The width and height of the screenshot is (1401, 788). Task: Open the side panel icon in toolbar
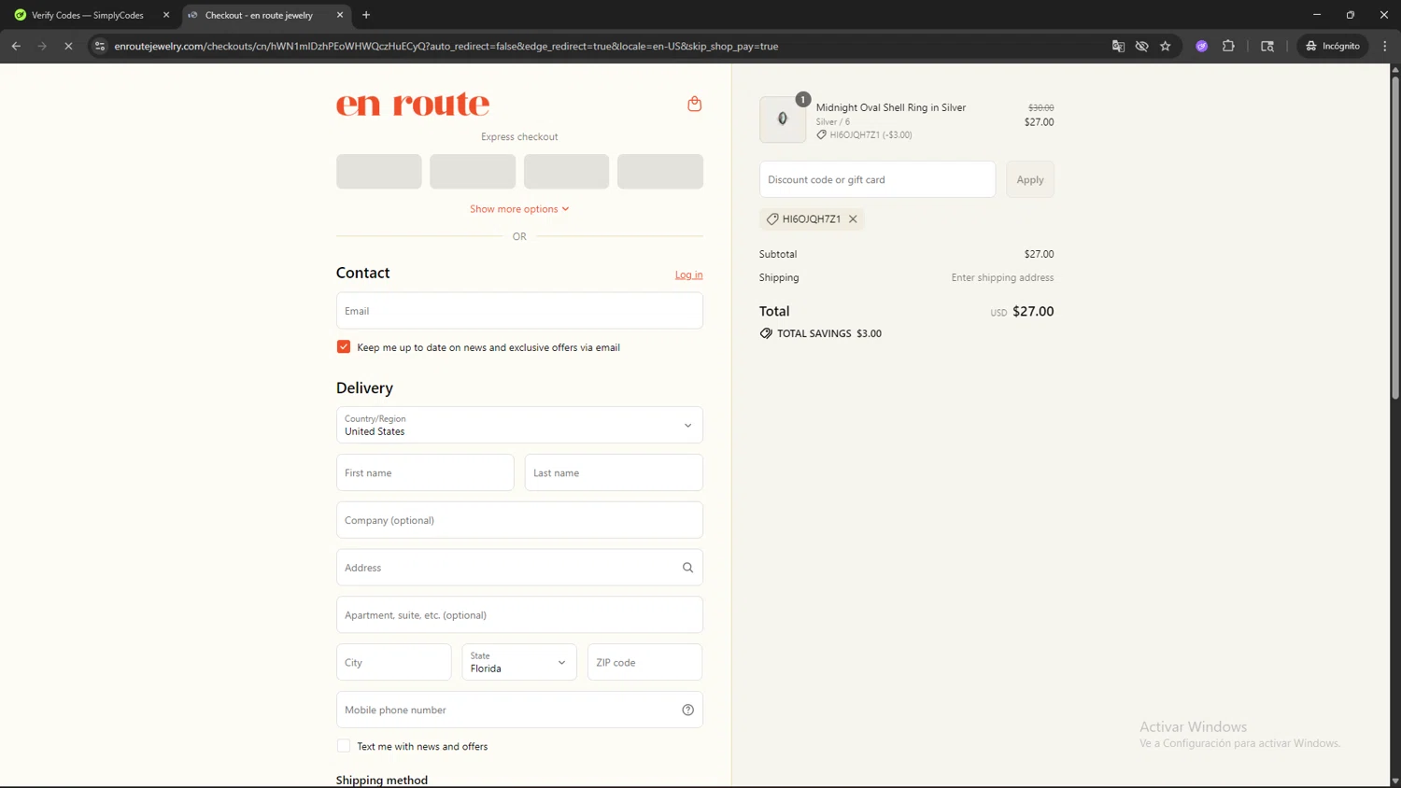(x=1267, y=46)
